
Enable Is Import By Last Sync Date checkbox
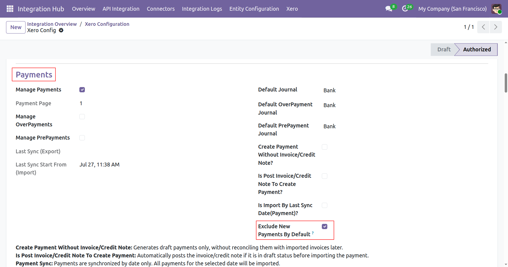tap(325, 205)
